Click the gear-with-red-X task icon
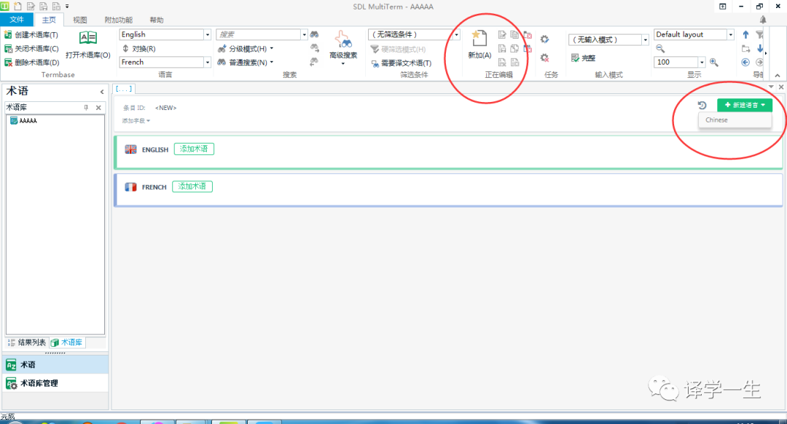This screenshot has width=787, height=424. [544, 58]
